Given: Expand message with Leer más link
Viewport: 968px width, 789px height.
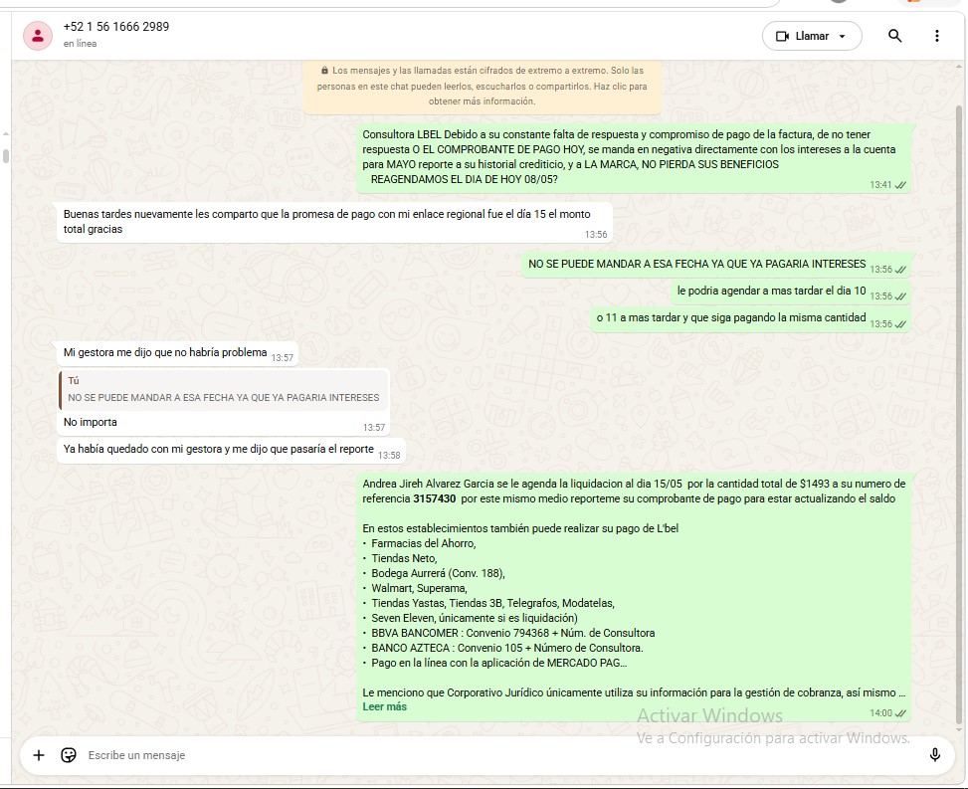Looking at the screenshot, I should click(x=384, y=706).
